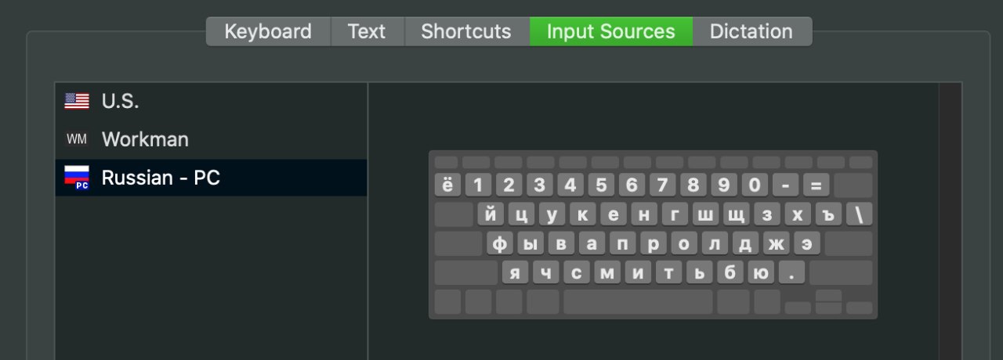Click the Russian flag PC icon
Image resolution: width=1003 pixels, height=360 pixels.
coord(77,178)
